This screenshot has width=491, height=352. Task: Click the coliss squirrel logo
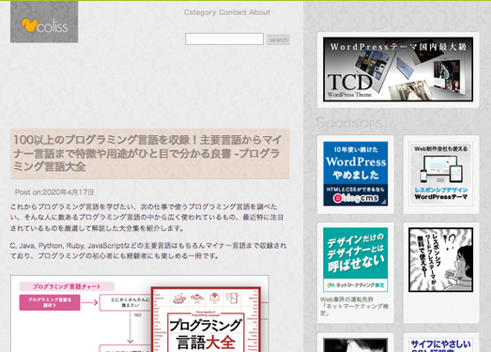(x=44, y=22)
